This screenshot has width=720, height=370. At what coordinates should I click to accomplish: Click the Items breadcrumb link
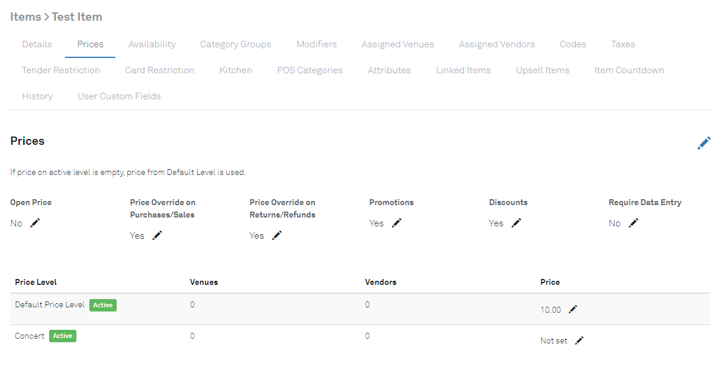[x=25, y=17]
